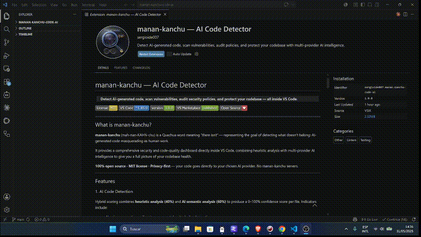Image resolution: width=421 pixels, height=237 pixels.
Task: Click the extension manage gear next to Auto Update
Action: [x=196, y=54]
